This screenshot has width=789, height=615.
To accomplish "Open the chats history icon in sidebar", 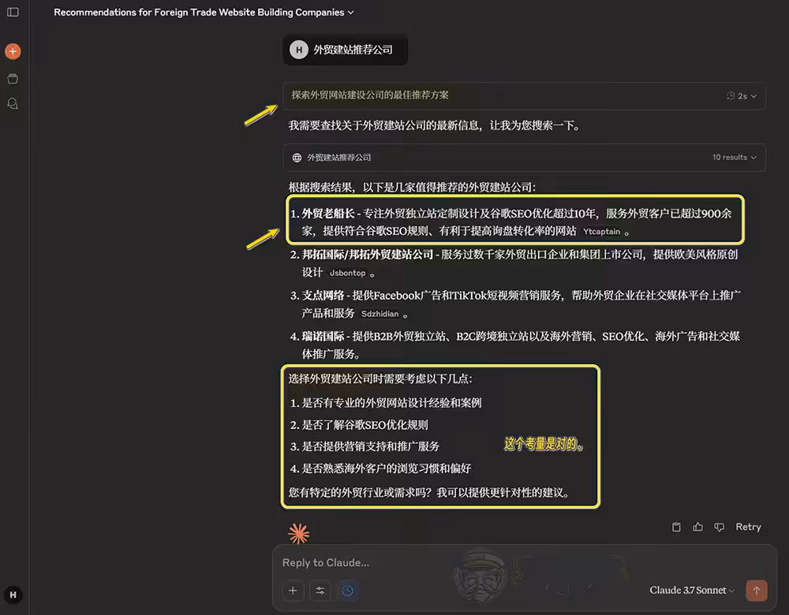I will tap(13, 103).
